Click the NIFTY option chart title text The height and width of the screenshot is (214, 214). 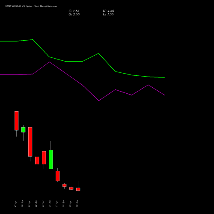click(x=31, y=6)
